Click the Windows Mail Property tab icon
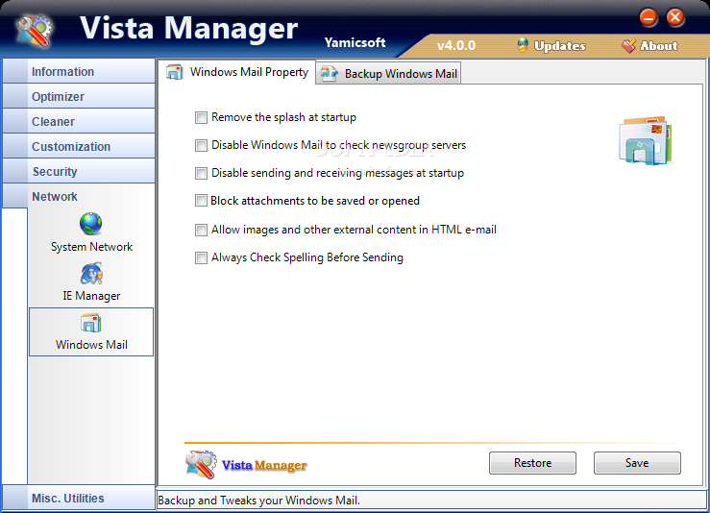This screenshot has height=513, width=710. click(174, 72)
